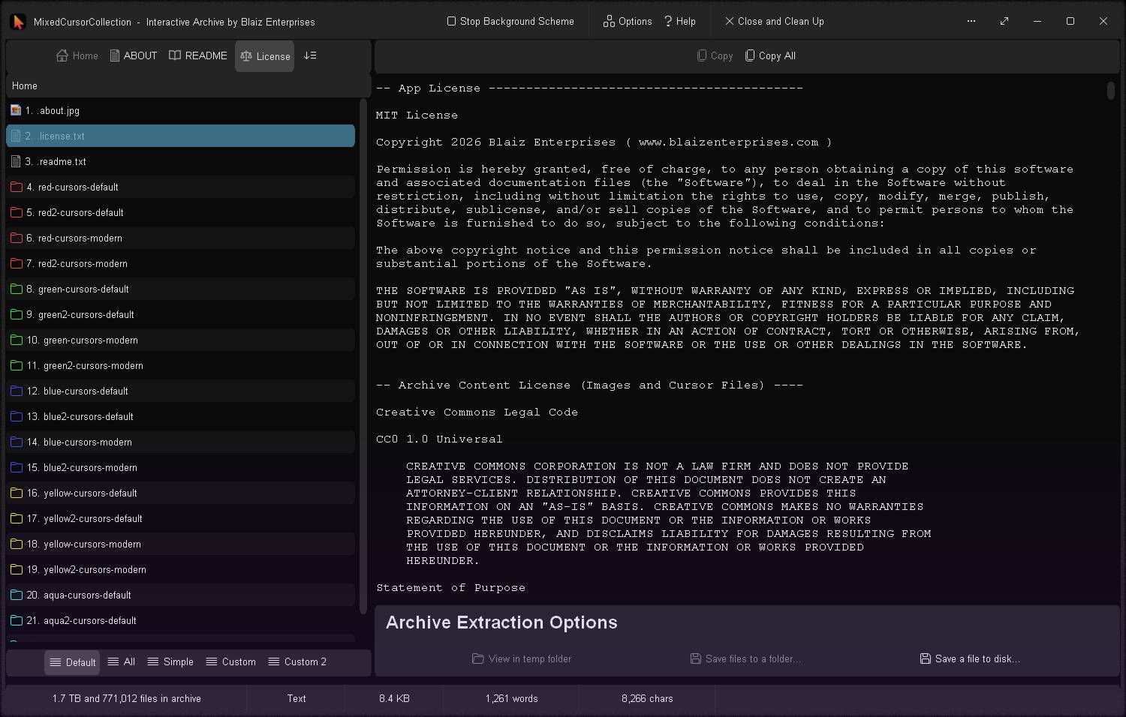Screen dimensions: 1126x717
Task: Click Save files to a folder
Action: tap(745, 658)
